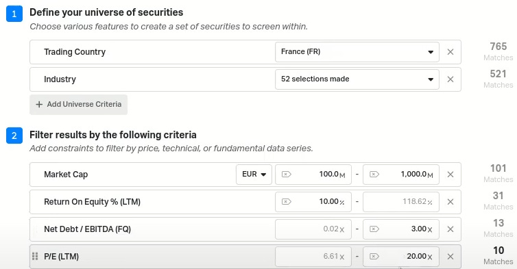Edit Market Cap minimum 100.0 field
The width and height of the screenshot is (517, 269).
tap(313, 175)
